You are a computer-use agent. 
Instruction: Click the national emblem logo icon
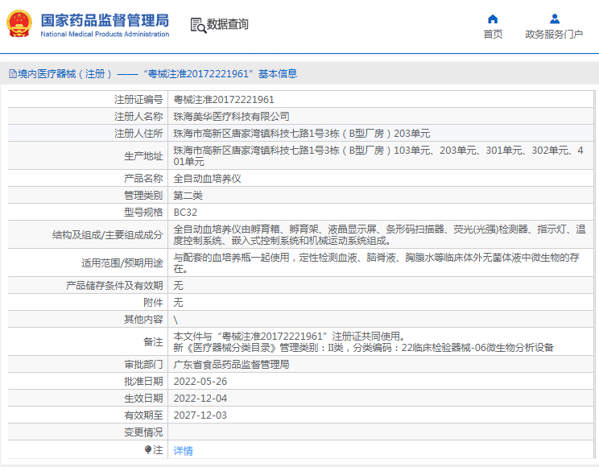point(19,23)
